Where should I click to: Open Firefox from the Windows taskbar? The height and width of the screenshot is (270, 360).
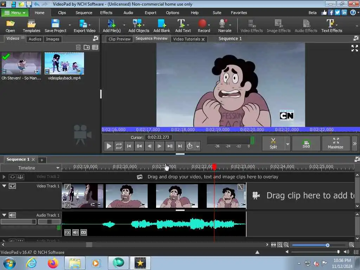[53, 263]
